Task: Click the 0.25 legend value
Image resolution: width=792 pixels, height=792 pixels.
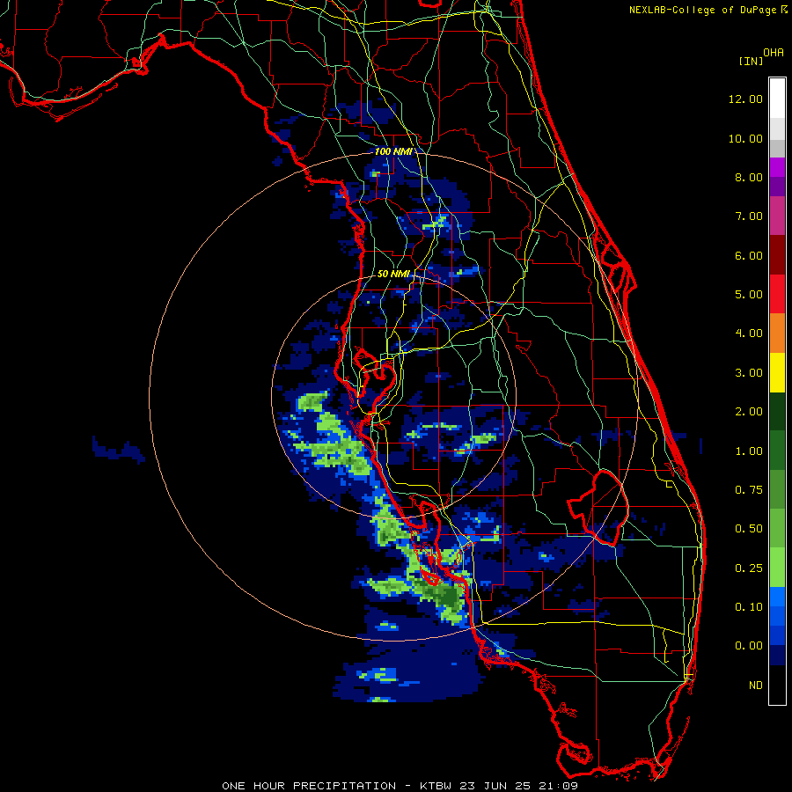Action: 749,568
